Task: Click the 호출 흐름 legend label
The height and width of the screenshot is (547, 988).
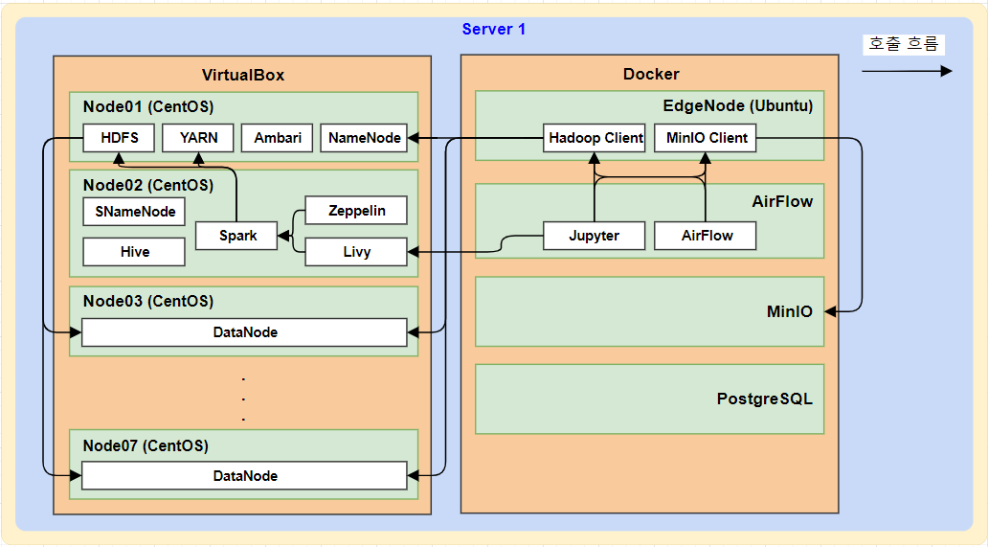Action: click(904, 44)
